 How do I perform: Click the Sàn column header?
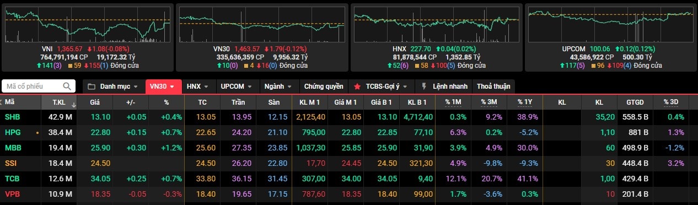point(274,102)
